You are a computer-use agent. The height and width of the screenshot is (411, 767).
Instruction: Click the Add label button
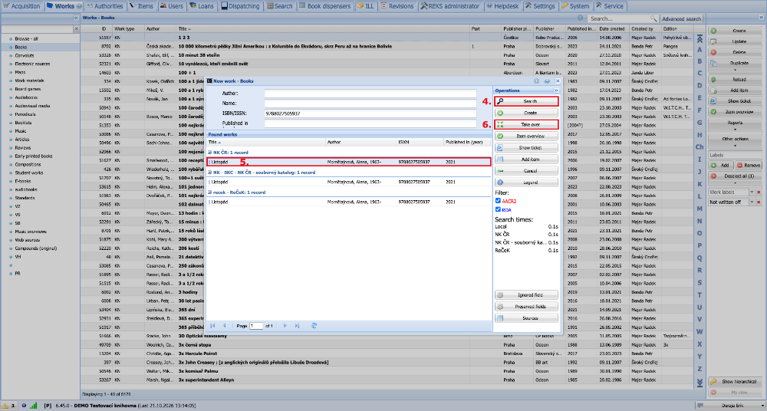point(721,166)
